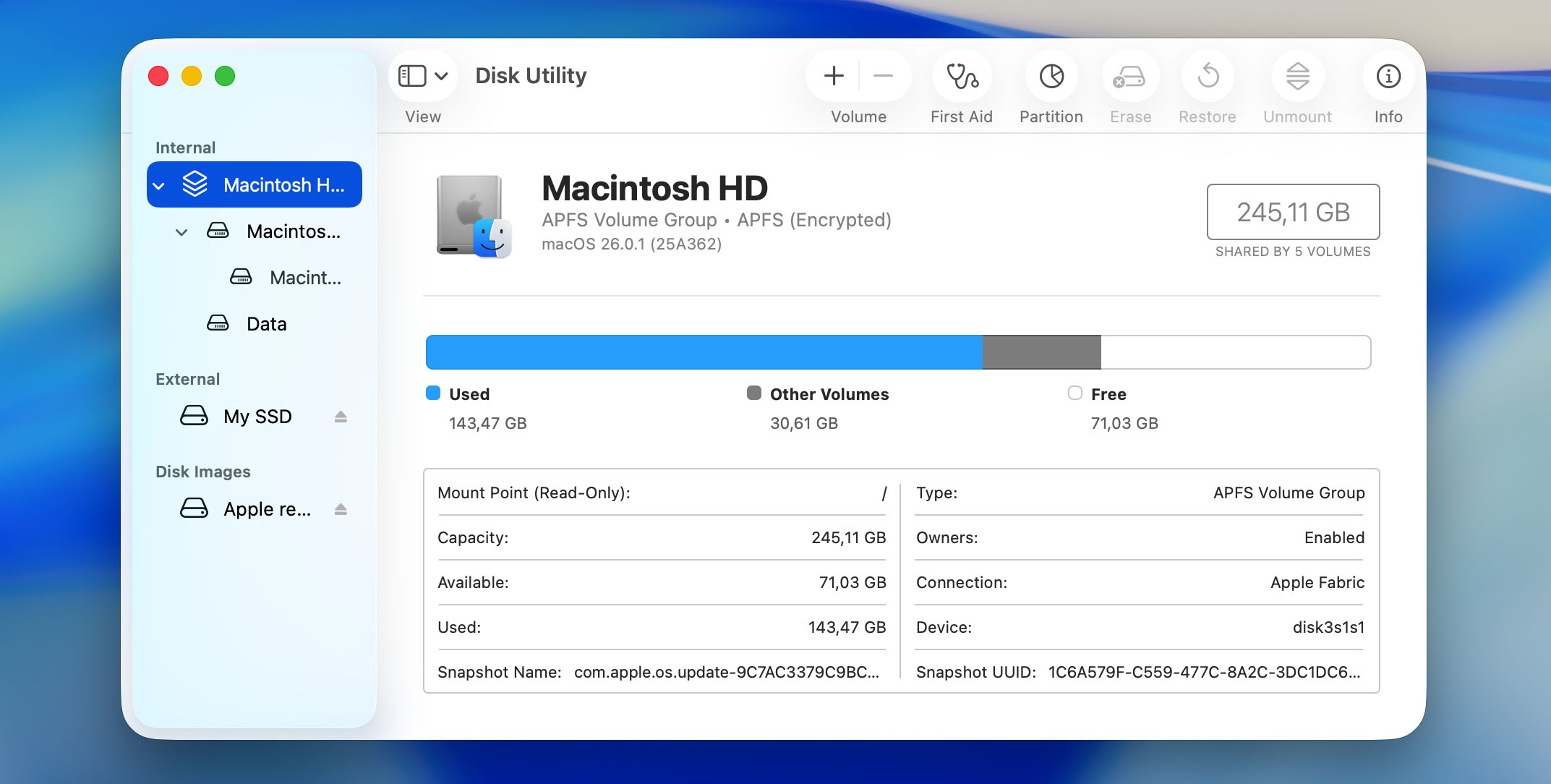Click the External section header
This screenshot has width=1551, height=784.
click(x=187, y=379)
